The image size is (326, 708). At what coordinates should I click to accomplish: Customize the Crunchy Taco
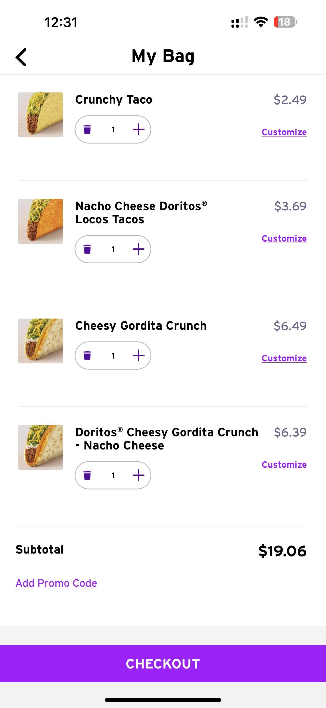click(x=284, y=132)
